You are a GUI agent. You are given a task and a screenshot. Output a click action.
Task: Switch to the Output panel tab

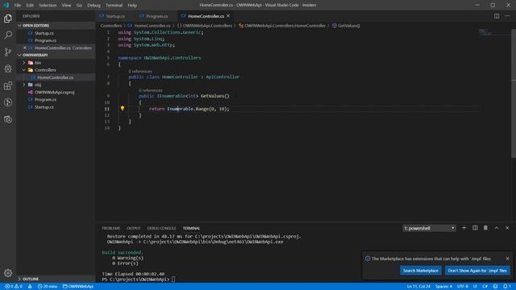point(134,228)
